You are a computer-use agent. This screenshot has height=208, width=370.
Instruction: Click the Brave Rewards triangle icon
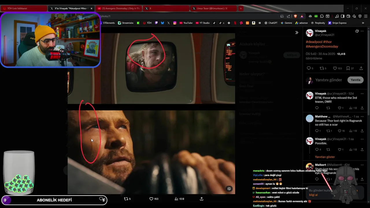pos(302,16)
